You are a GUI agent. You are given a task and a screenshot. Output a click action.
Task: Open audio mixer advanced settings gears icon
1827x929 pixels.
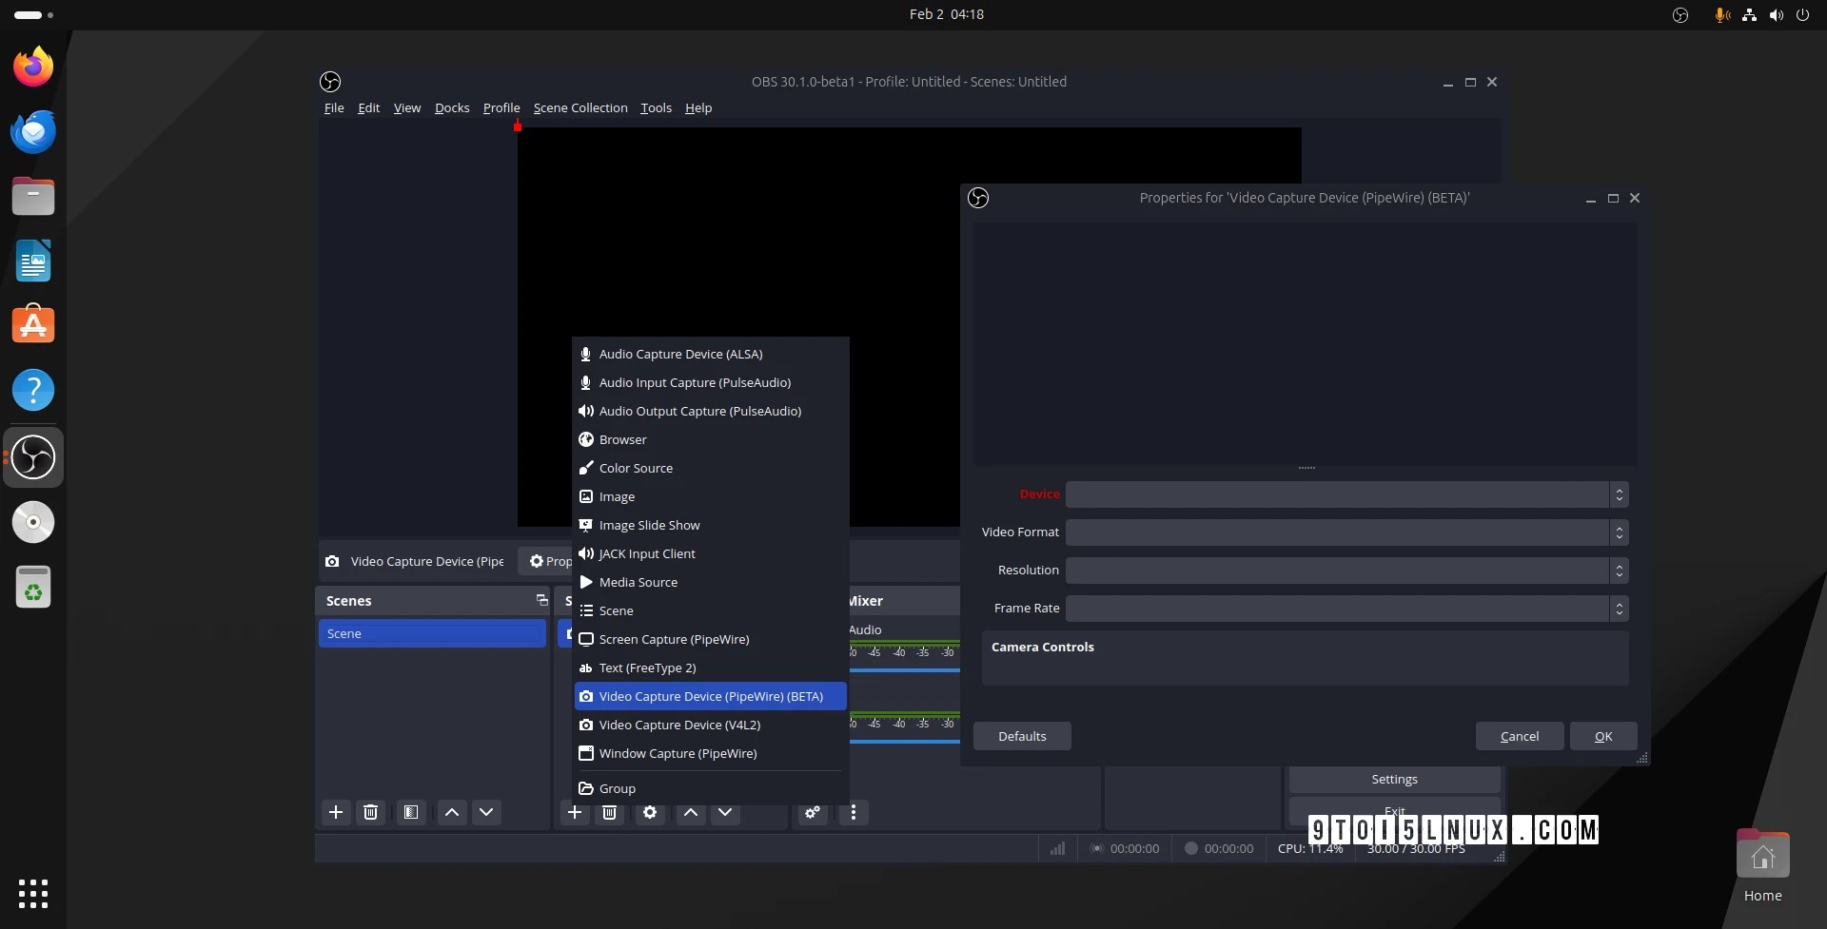pyautogui.click(x=813, y=812)
